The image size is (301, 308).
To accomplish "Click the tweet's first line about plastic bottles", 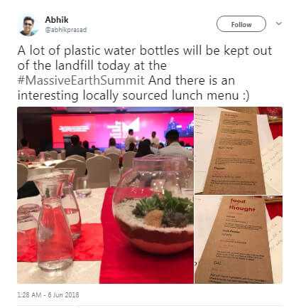I will point(145,51).
